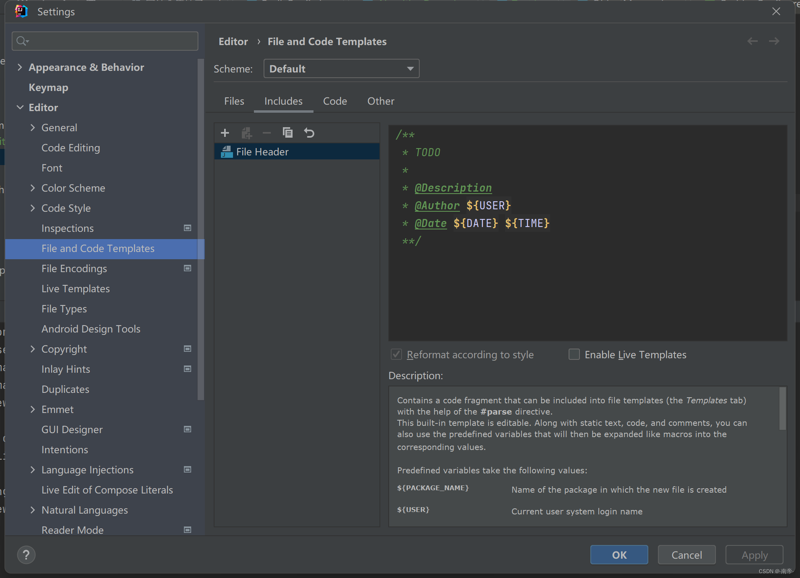Viewport: 800px width, 578px height.
Task: Enable Live Templates checkbox
Action: pyautogui.click(x=574, y=354)
